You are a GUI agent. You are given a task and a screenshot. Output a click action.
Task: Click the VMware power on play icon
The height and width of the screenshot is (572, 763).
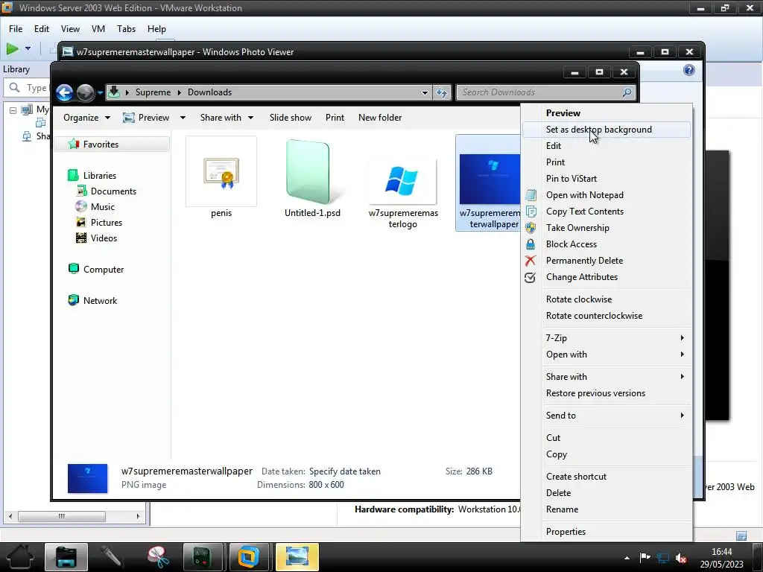coord(13,48)
